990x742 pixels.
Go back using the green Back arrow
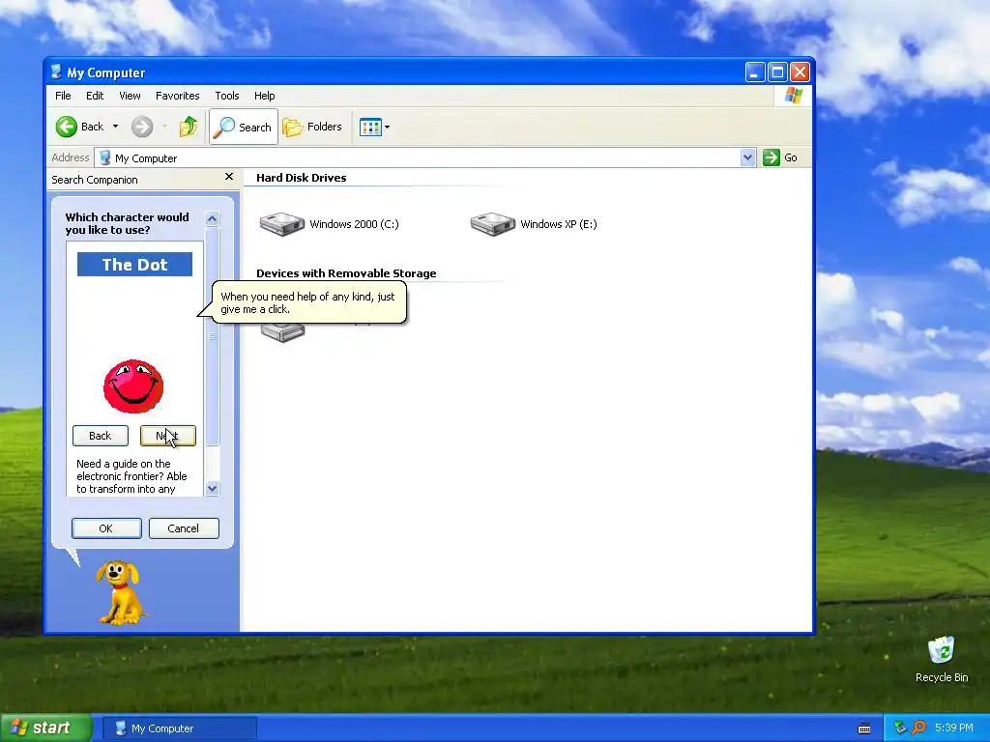[x=66, y=127]
